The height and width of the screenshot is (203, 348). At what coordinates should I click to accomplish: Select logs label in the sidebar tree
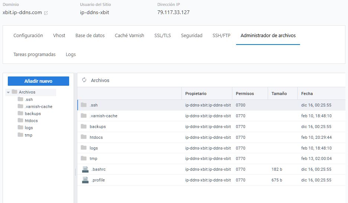tap(29, 128)
